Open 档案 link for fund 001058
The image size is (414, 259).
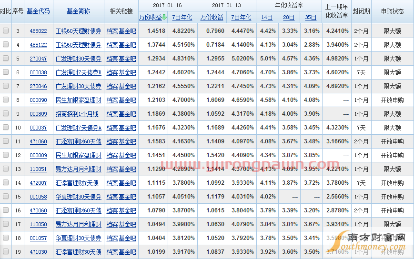point(112,197)
